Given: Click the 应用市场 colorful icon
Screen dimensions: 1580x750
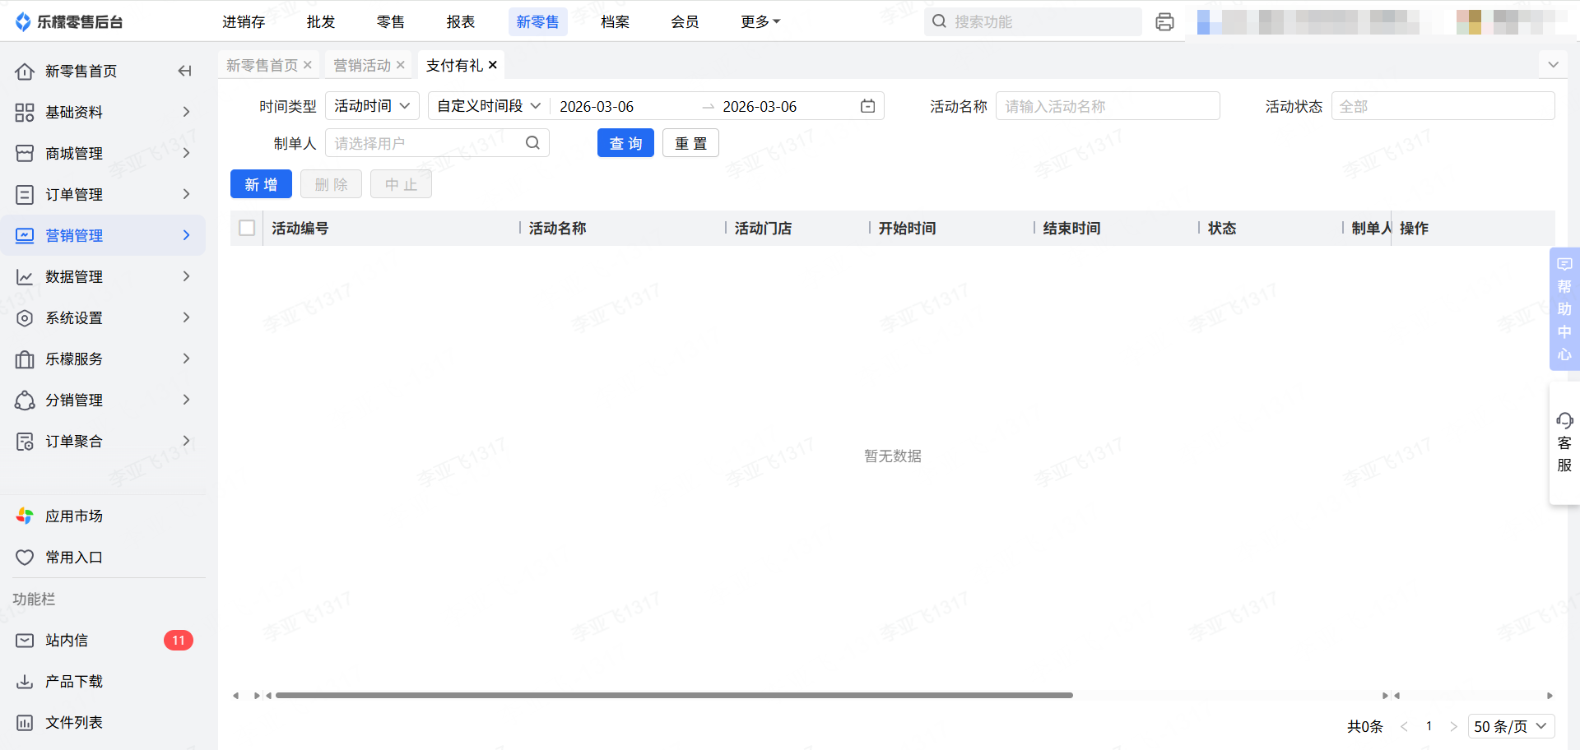Looking at the screenshot, I should (25, 516).
